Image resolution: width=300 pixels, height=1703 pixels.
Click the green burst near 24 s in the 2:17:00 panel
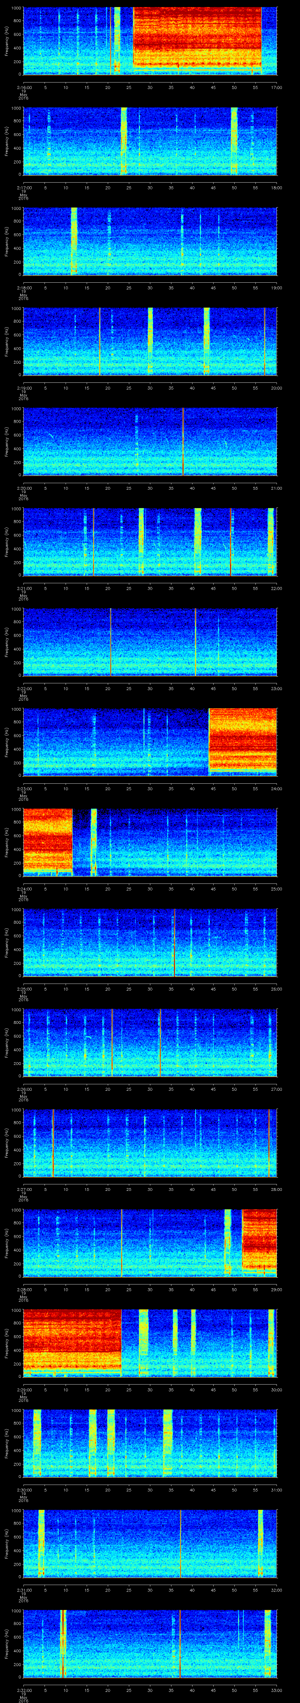[x=124, y=141]
